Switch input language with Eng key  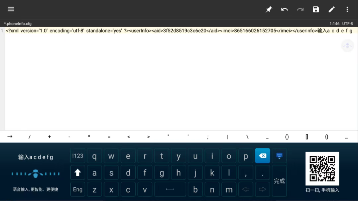tap(78, 189)
